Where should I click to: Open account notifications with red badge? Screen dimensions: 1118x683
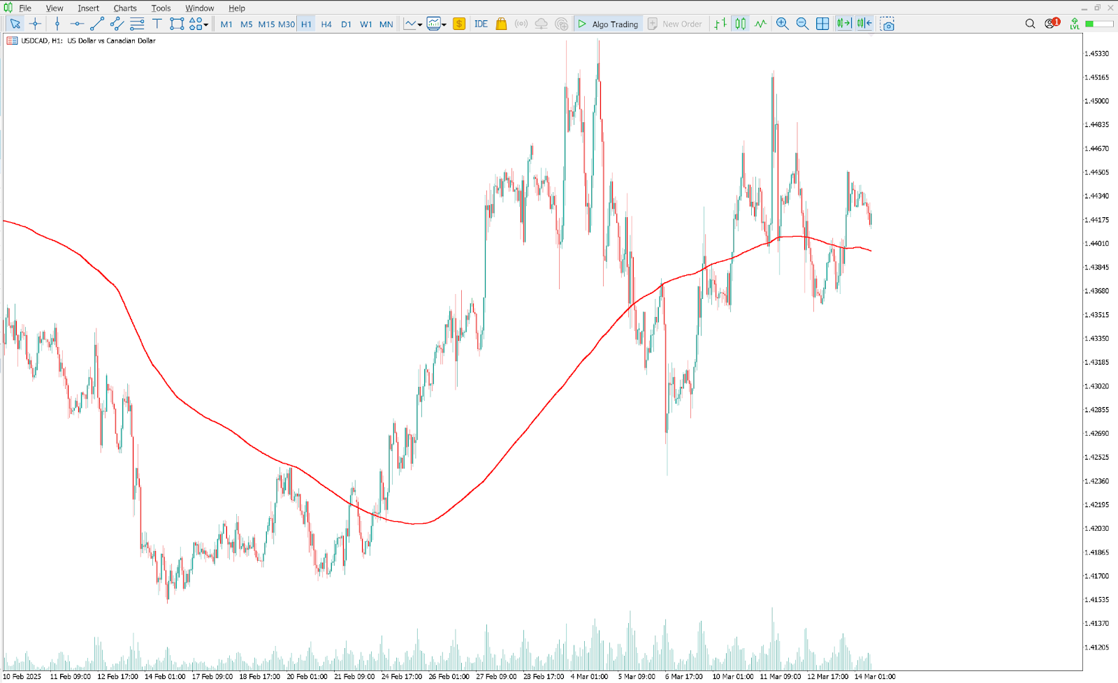tap(1052, 23)
